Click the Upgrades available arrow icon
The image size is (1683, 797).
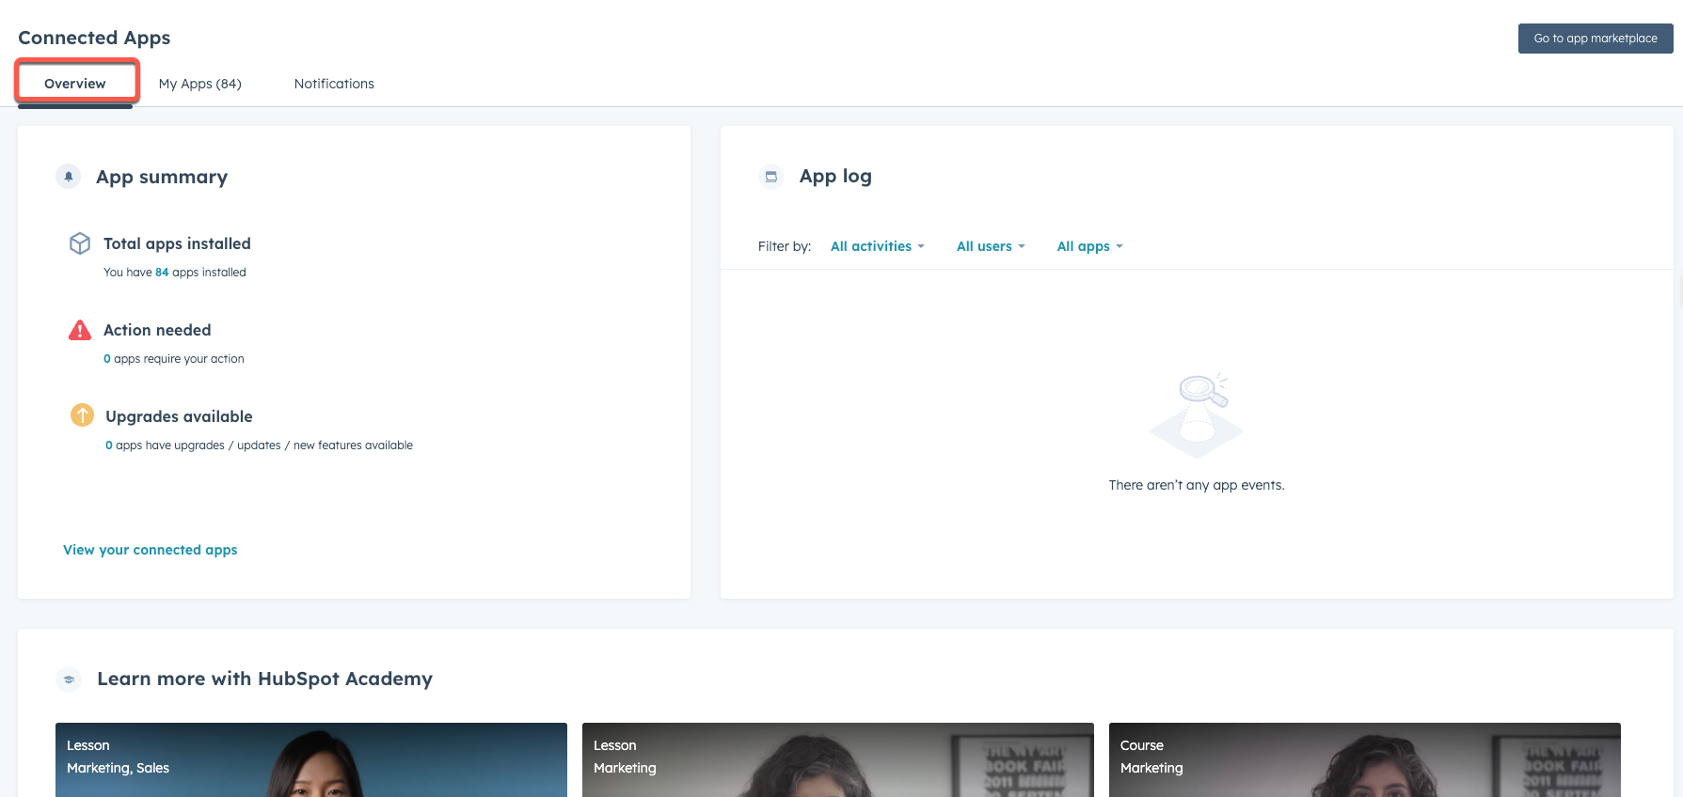(82, 414)
